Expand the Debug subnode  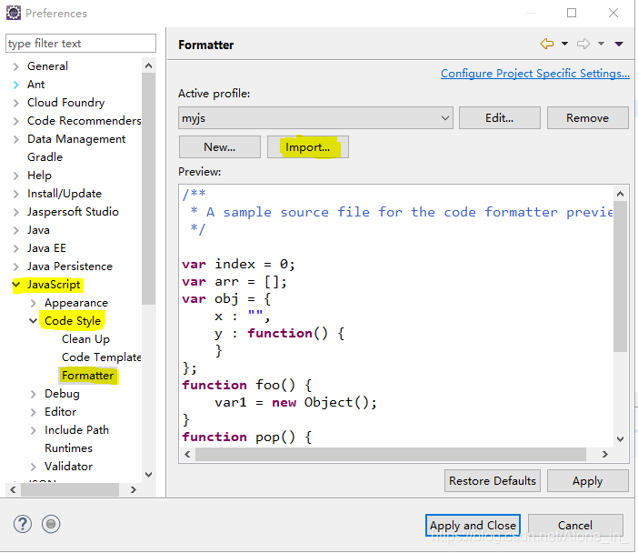[34, 394]
